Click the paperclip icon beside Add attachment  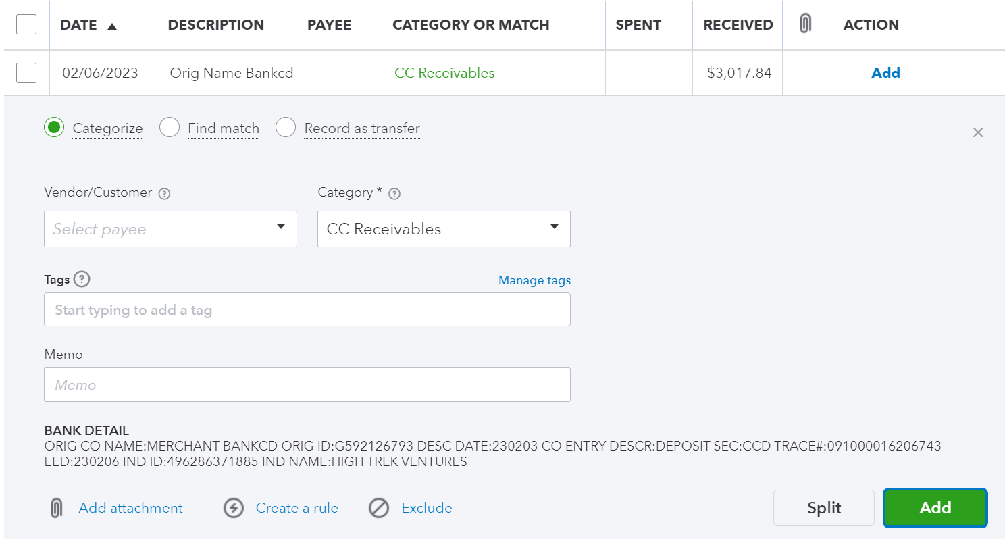pyautogui.click(x=57, y=508)
